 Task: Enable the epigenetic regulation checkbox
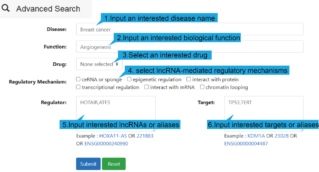[x=129, y=79]
